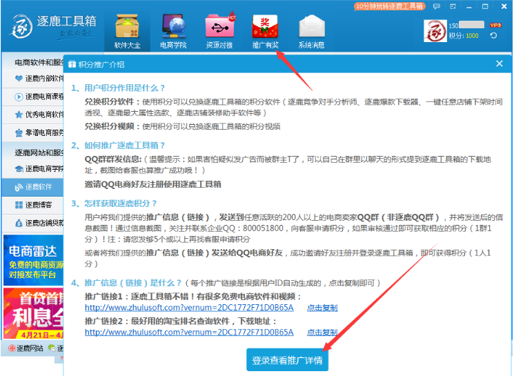514x376 pixels.
Task: Open the 软件大全 software library icon
Action: pos(127,32)
